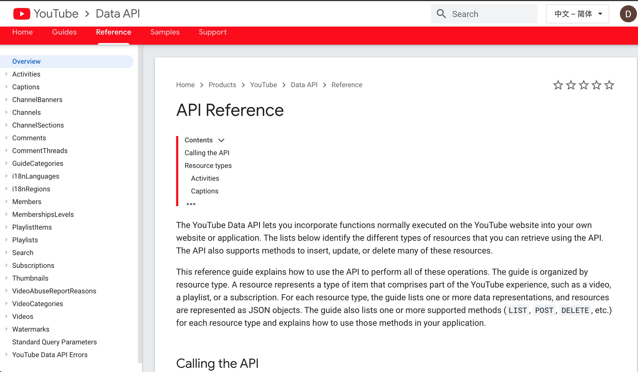
Task: Open Thumbnails in the sidebar
Action: 30,278
